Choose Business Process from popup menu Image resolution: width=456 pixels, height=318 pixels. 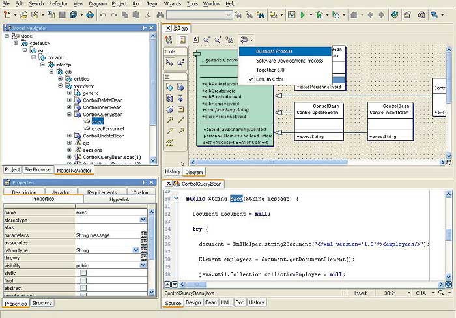(285, 51)
